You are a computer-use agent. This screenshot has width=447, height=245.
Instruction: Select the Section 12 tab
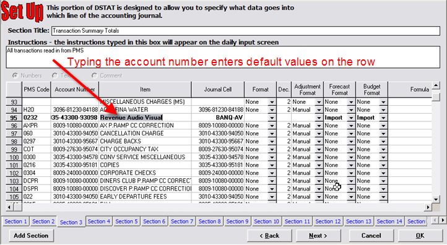pos(328,221)
